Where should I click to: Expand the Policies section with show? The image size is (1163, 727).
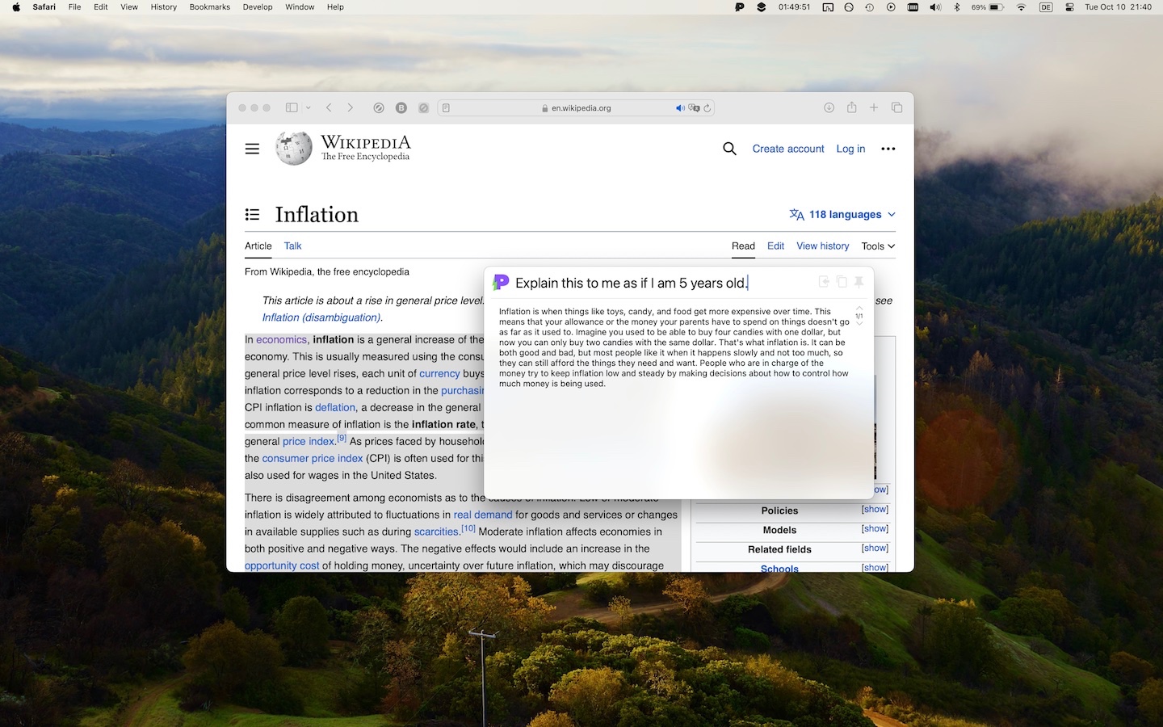tap(875, 510)
